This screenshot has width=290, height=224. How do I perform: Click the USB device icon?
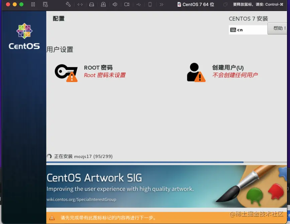[138, 4]
